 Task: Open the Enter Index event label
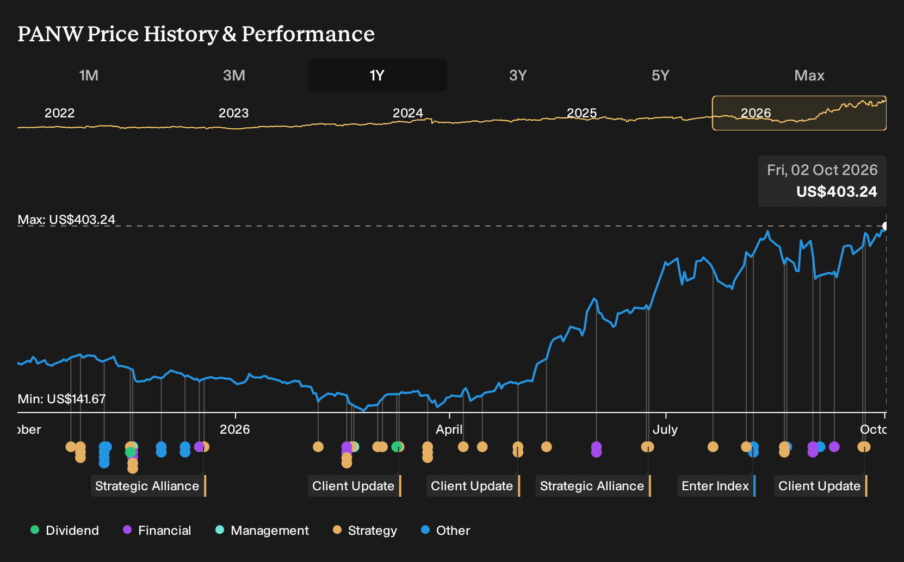click(716, 486)
